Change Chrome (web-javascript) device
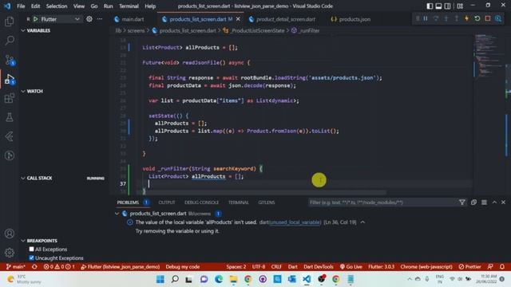This screenshot has height=287, width=511. tap(426, 266)
